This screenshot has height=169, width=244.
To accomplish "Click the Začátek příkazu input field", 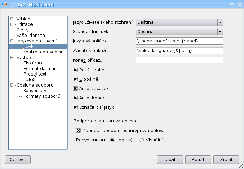I will (179, 51).
